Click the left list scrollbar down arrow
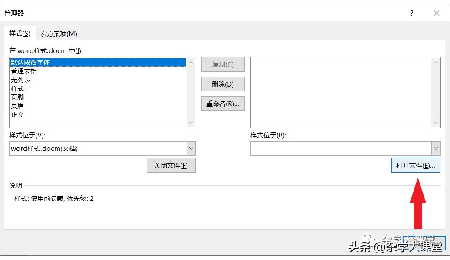450x260 pixels. click(x=191, y=123)
